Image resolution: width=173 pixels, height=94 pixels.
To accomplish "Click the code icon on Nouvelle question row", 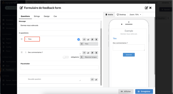I will (x=92, y=80).
